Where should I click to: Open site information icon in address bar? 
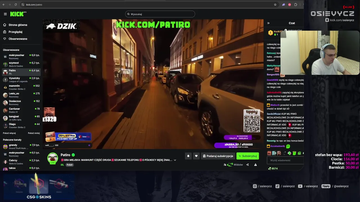point(23,4)
